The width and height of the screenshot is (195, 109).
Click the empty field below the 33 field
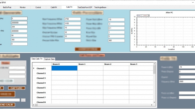72,40
